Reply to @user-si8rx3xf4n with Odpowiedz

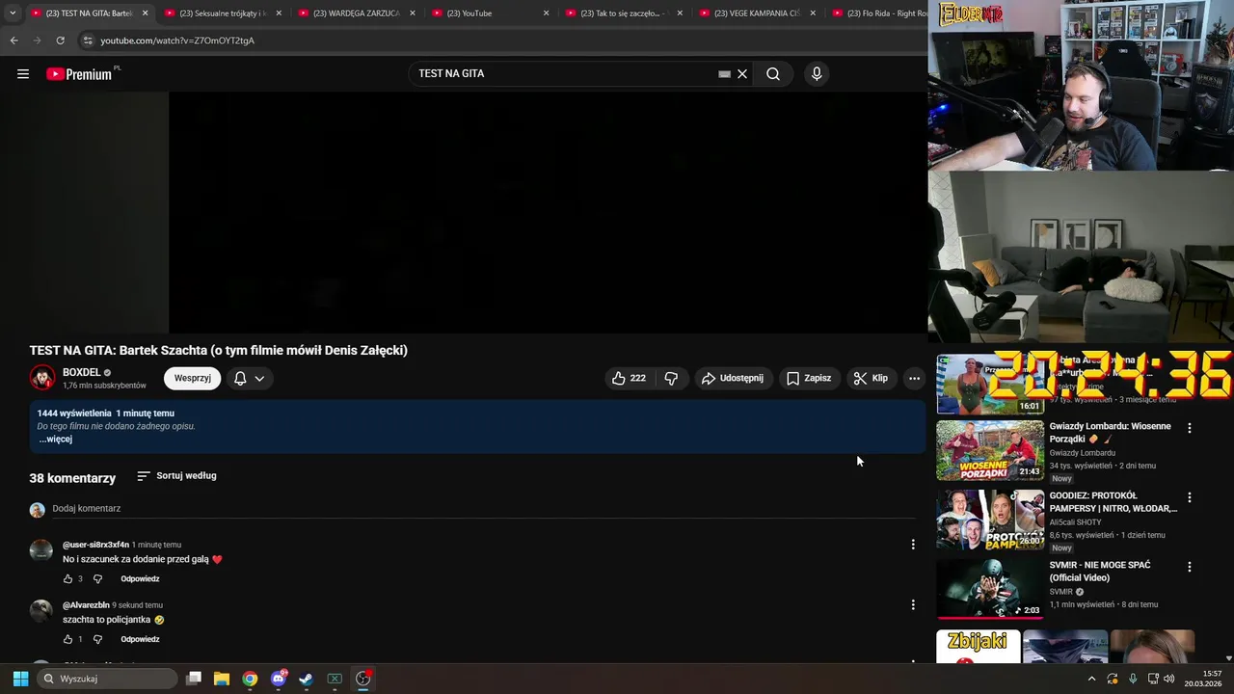140,579
